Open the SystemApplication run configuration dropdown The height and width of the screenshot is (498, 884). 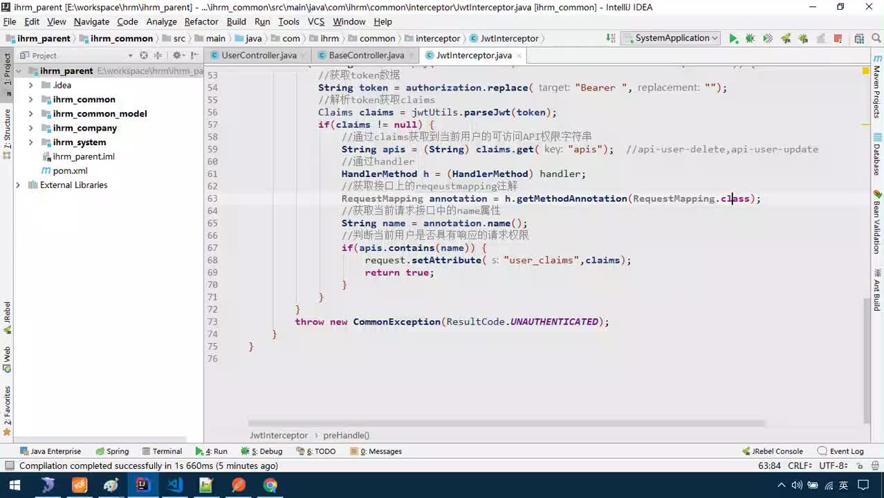pyautogui.click(x=670, y=38)
